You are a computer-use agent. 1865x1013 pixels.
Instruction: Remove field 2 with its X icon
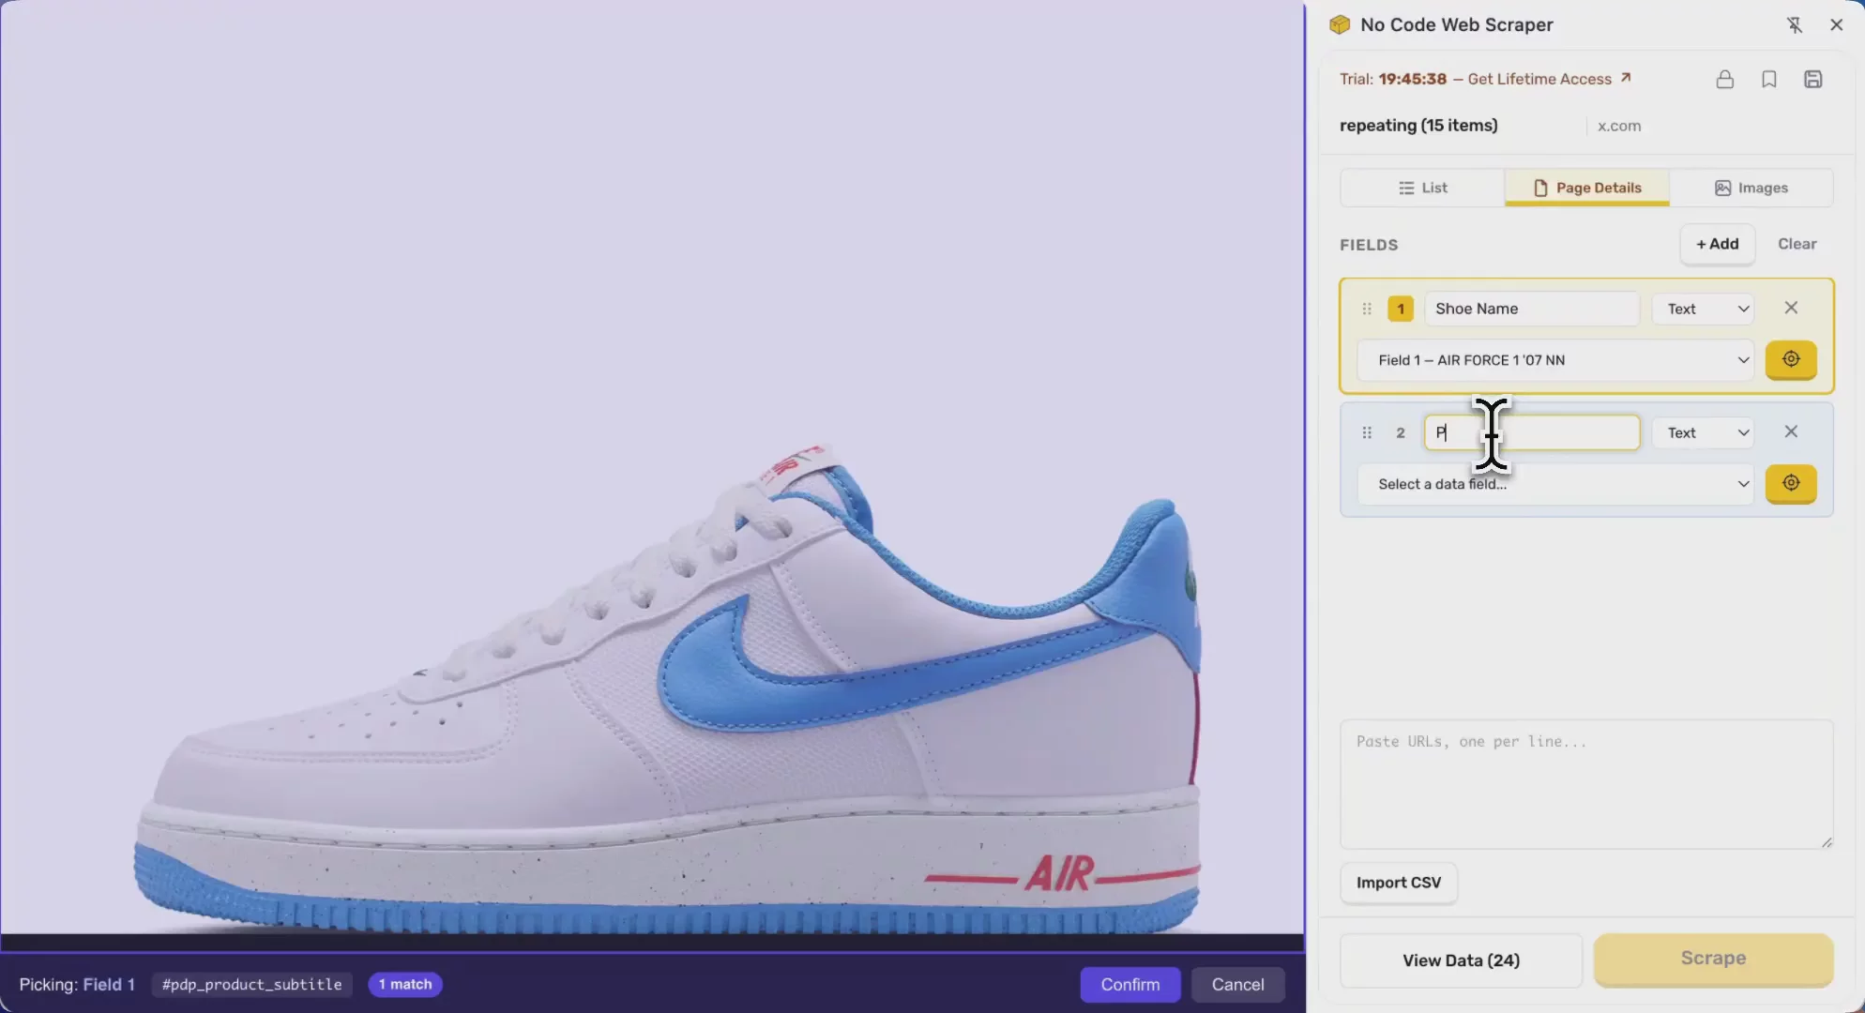[1790, 431]
